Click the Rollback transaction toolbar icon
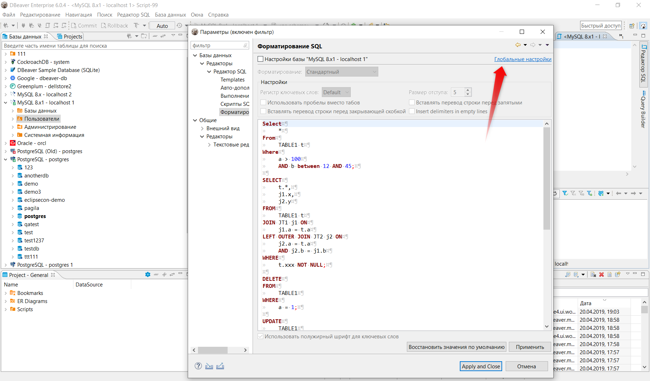The height and width of the screenshot is (381, 650). [x=114, y=25]
